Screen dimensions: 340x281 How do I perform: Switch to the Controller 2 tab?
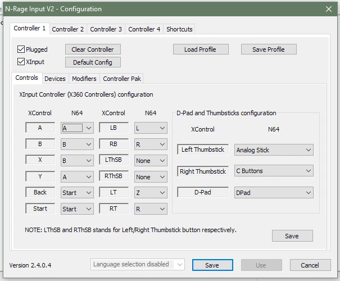pyautogui.click(x=67, y=29)
